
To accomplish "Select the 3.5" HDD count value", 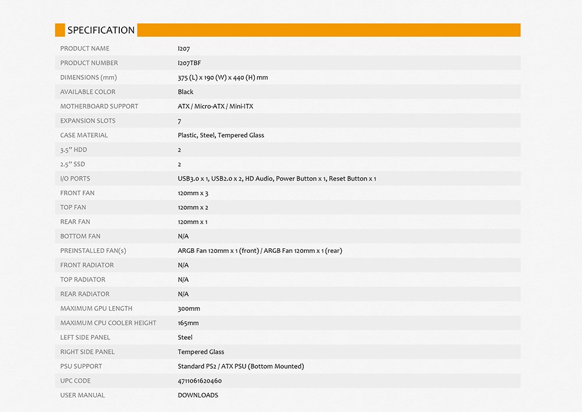I will pos(179,150).
